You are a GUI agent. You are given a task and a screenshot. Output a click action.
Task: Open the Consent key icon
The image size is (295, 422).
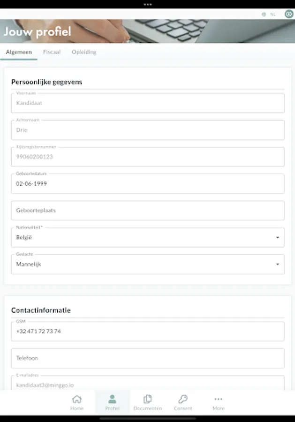183,402
